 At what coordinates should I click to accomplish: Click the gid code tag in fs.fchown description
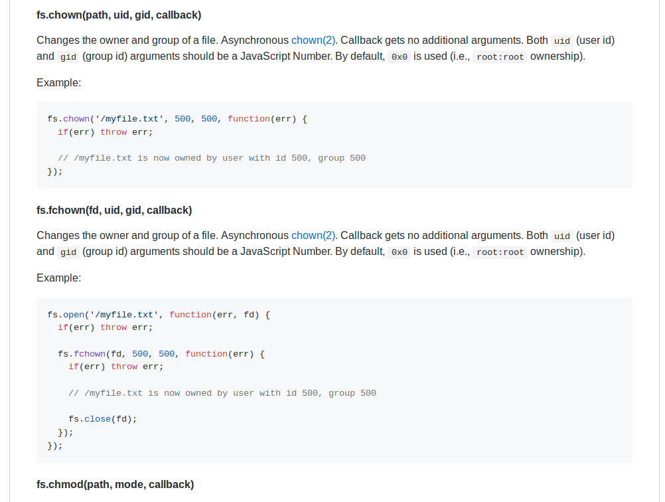pos(68,252)
